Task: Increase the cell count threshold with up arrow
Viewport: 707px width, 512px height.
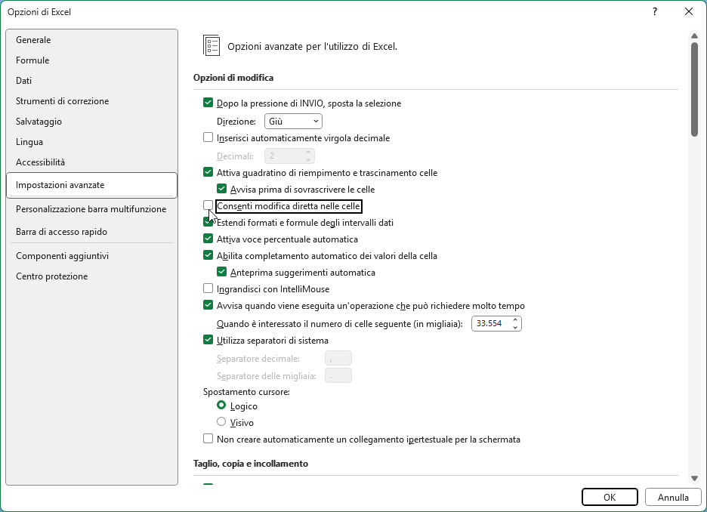Action: click(515, 320)
